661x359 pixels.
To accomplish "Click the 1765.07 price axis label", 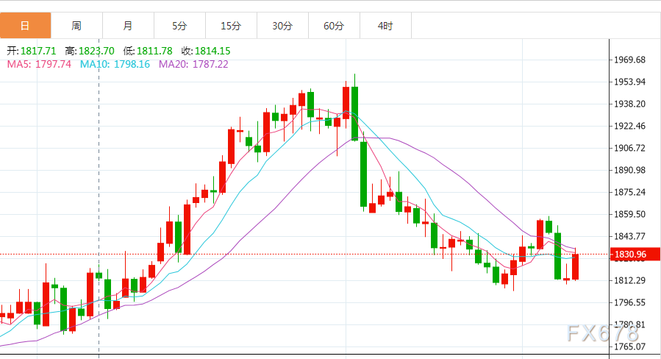I will (x=629, y=346).
